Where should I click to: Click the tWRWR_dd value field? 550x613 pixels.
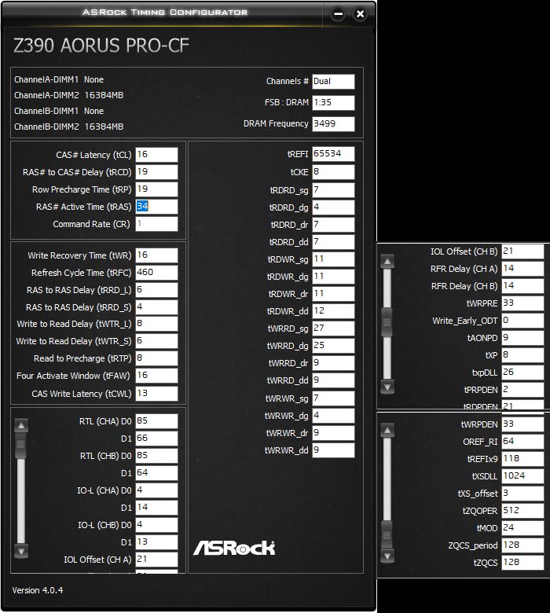click(x=333, y=450)
